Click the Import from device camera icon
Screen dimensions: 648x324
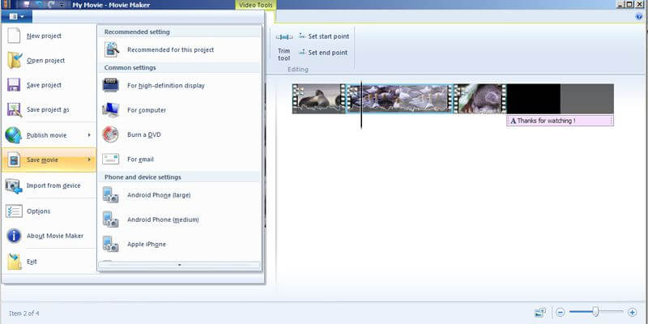point(14,186)
